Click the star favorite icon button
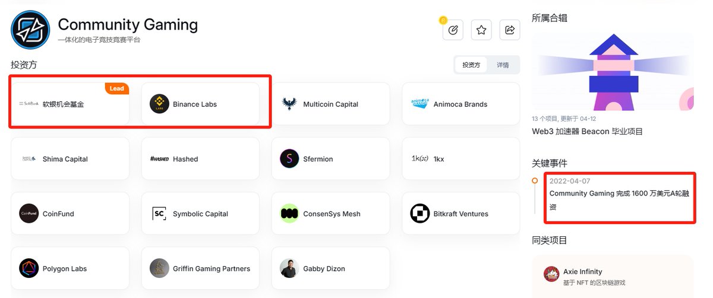The image size is (713, 298). coord(481,30)
